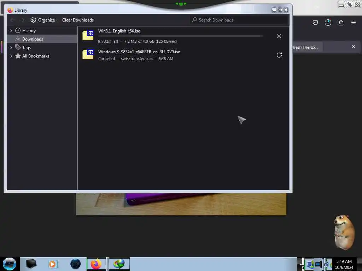Open Firefox extensions puzzle icon
This screenshot has height=271, width=362.
[341, 23]
